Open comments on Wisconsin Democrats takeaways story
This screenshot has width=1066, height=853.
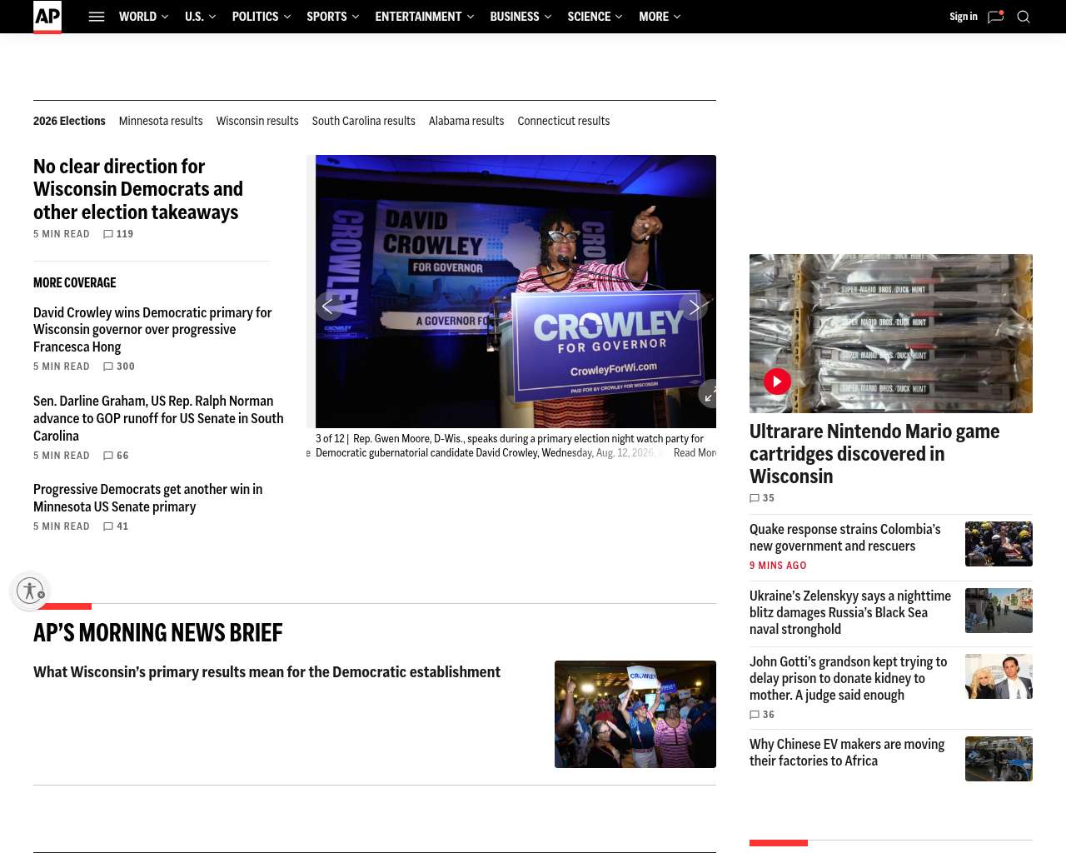[x=118, y=234]
